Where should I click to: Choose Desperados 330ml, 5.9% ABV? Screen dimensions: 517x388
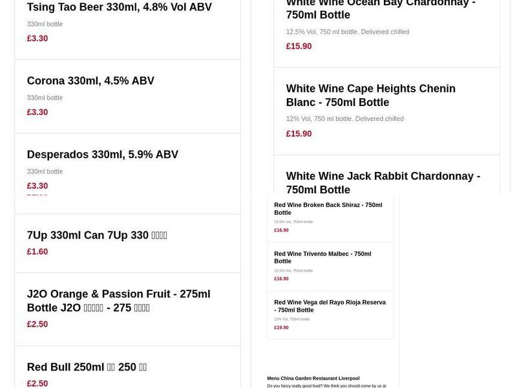pyautogui.click(x=102, y=155)
